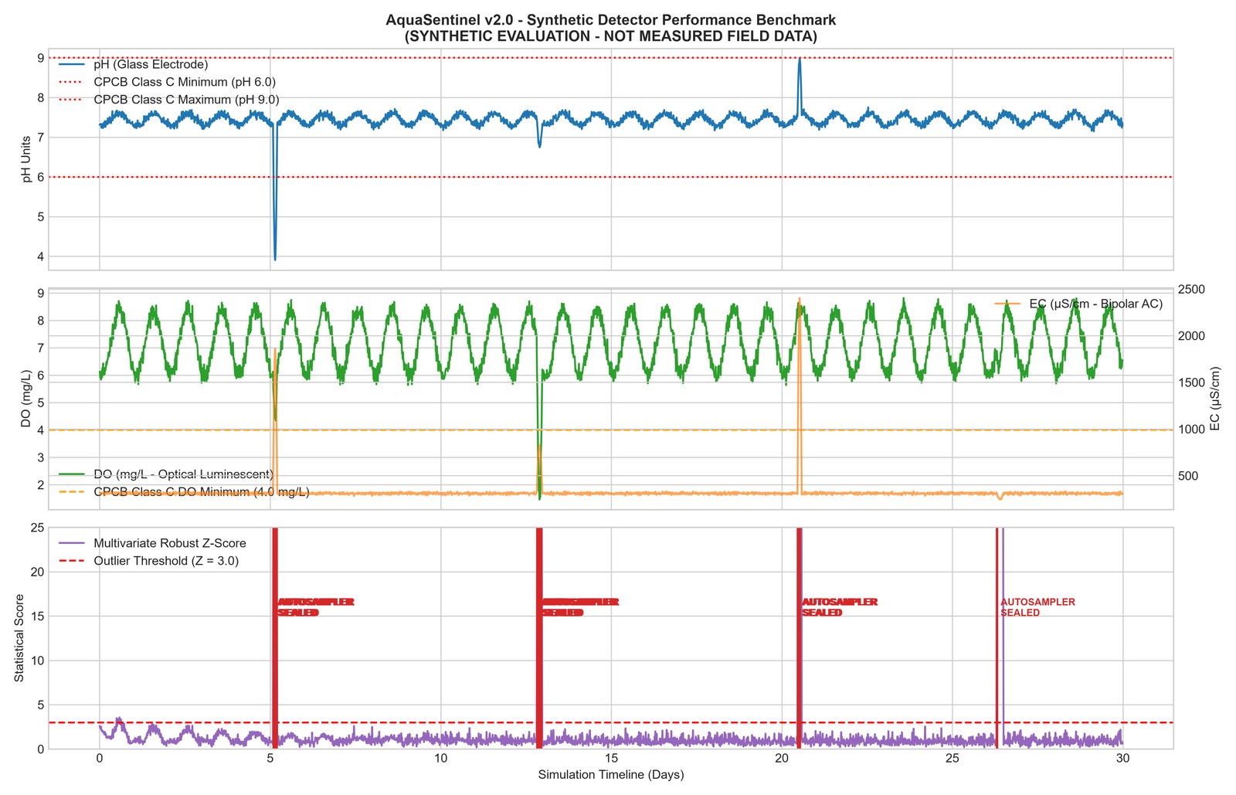
Task: Click the 'AUTOSAMPLER SEALED' annotation near day 20.5
Action: pyautogui.click(x=840, y=607)
